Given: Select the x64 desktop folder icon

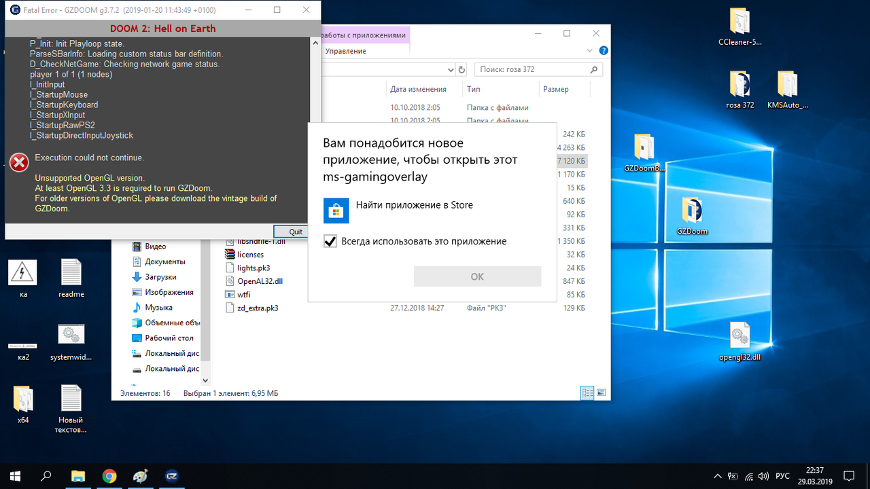Looking at the screenshot, I should coord(23,405).
